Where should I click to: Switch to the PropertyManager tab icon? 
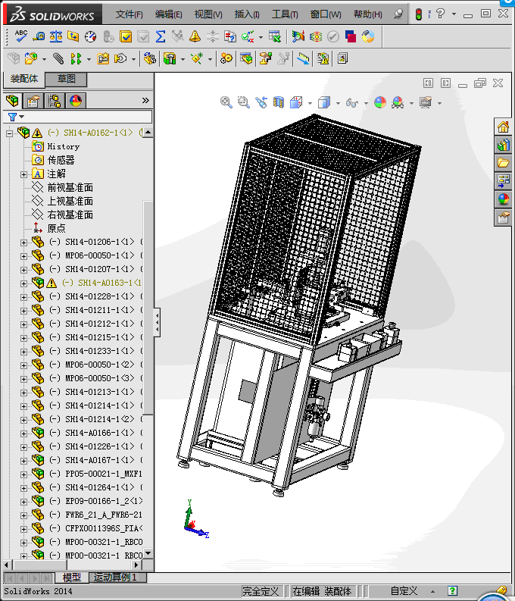tap(33, 101)
